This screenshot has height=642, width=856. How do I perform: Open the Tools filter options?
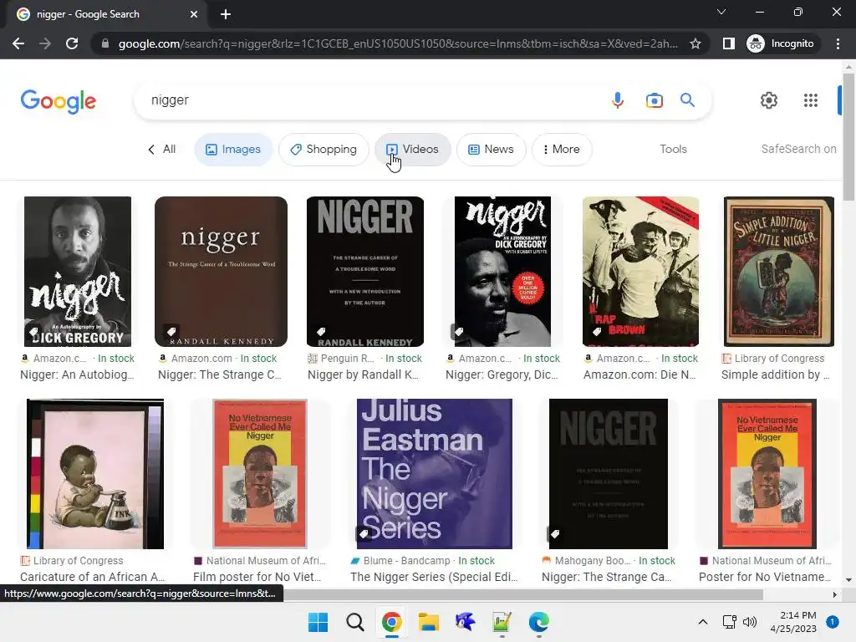click(x=673, y=149)
